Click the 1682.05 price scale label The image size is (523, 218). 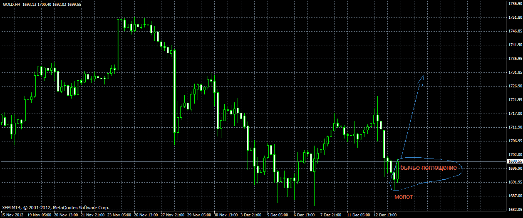(515, 210)
